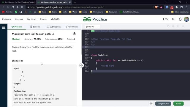Open the user profile avatar
The width and height of the screenshot is (190, 107).
pyautogui.click(x=186, y=19)
